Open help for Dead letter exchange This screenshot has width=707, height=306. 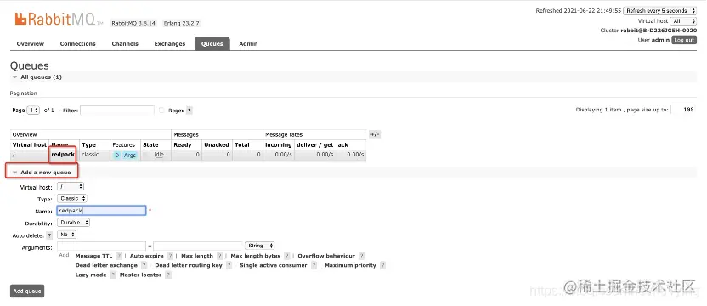(144, 265)
